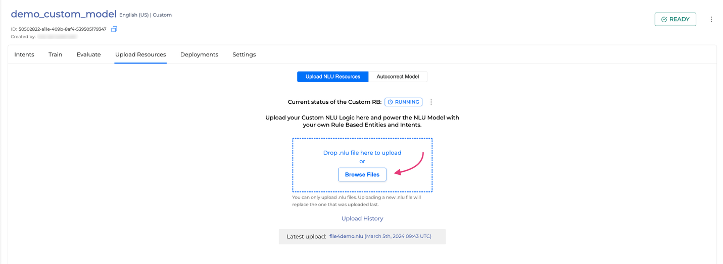Select the Upload Resources tab
The image size is (723, 264).
point(140,54)
